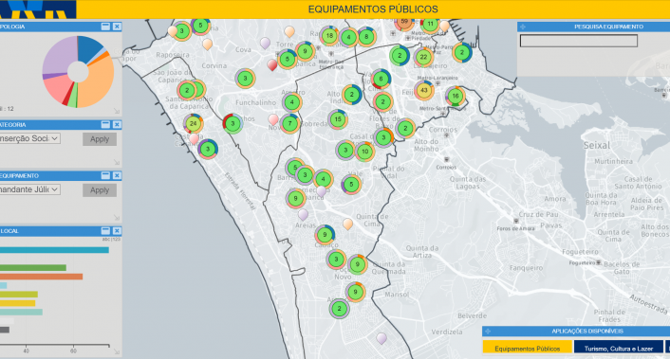This screenshot has height=359, width=670.
Task: Collapse the Local panel
Action: [x=105, y=231]
